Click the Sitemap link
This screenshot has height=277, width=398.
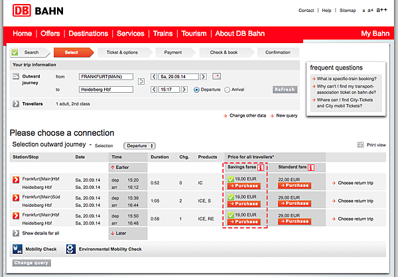348,11
